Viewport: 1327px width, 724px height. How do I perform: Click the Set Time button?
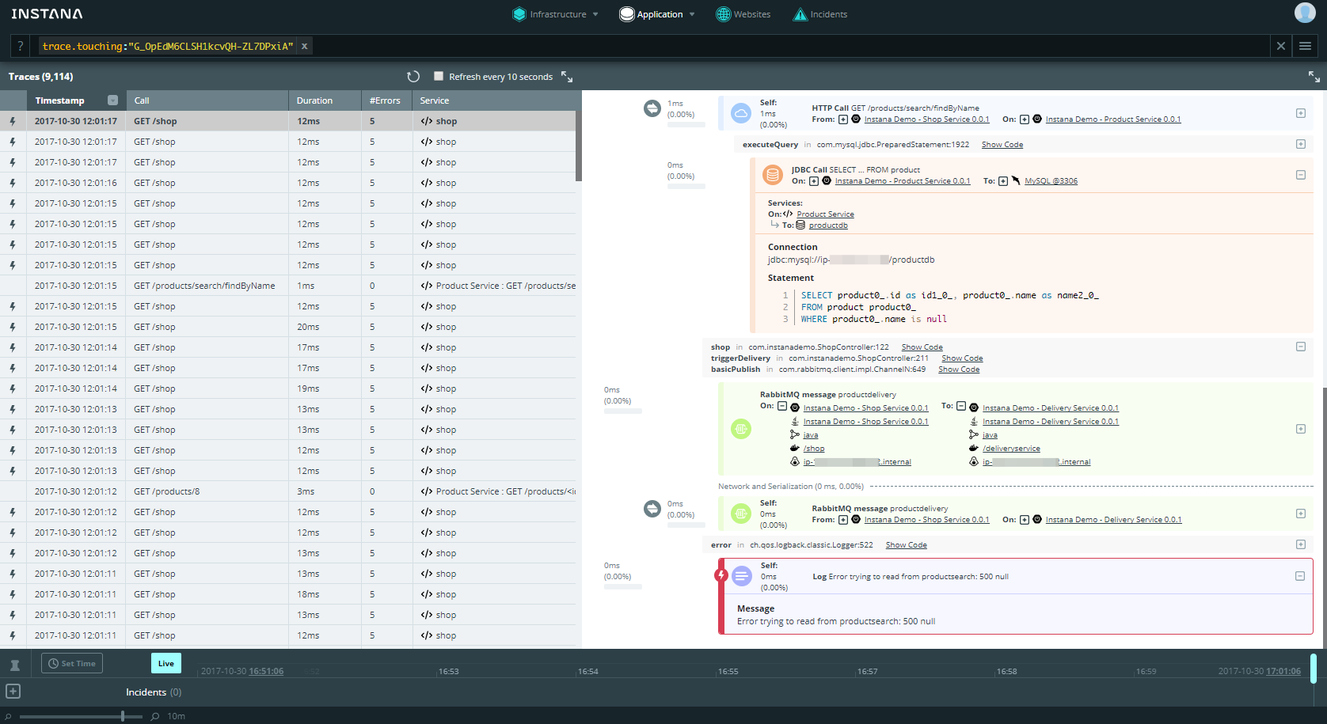pos(72,663)
